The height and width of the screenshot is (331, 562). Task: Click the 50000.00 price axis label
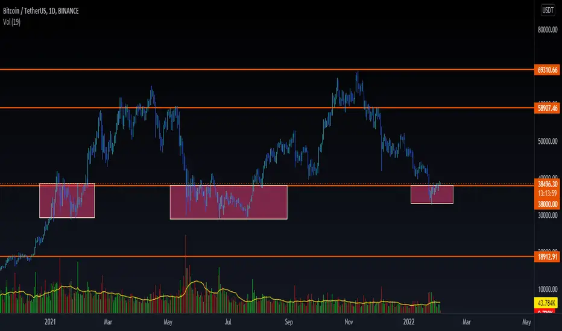pos(548,141)
